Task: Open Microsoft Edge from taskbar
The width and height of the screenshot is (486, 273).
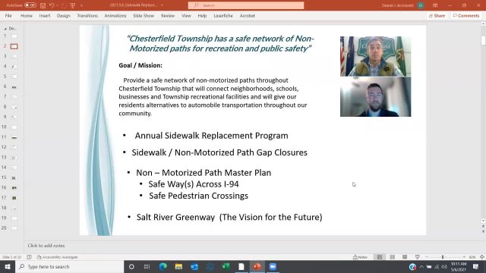Action: 163,266
